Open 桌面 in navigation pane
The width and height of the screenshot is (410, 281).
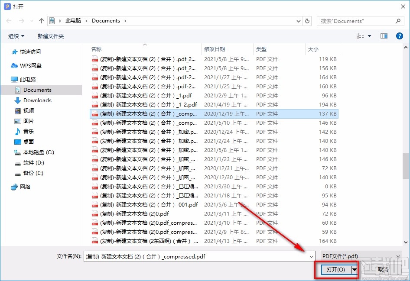coord(29,142)
